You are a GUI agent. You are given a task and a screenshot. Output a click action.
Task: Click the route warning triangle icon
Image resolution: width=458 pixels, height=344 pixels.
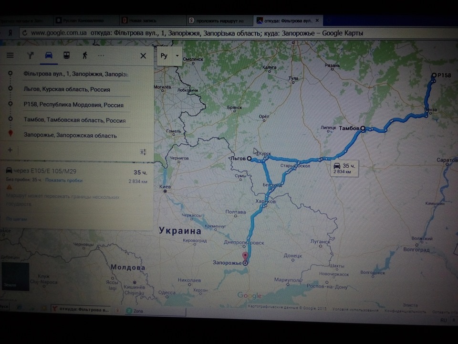click(x=10, y=187)
